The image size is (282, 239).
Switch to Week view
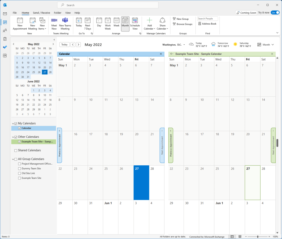116,22
